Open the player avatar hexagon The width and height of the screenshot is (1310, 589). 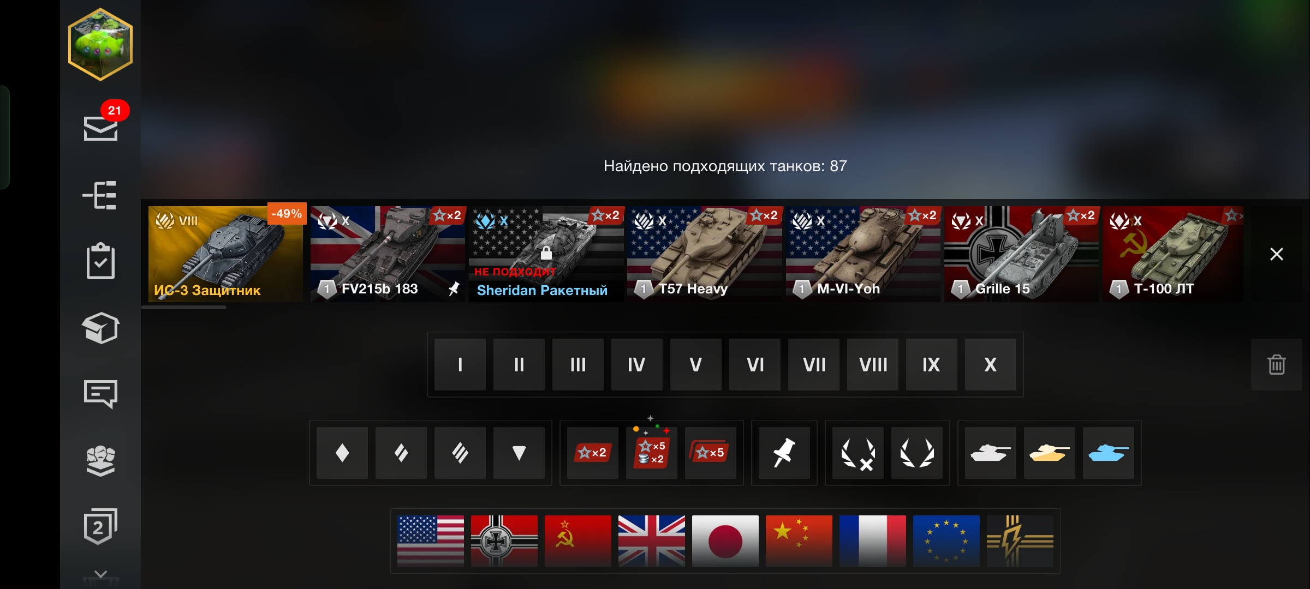coord(100,44)
